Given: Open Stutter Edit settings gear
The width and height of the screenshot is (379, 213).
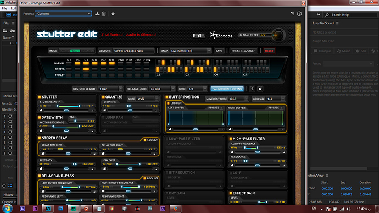Looking at the screenshot, I should 260,89.
